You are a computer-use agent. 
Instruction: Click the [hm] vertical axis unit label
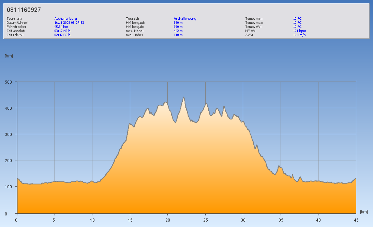pyautogui.click(x=9, y=56)
